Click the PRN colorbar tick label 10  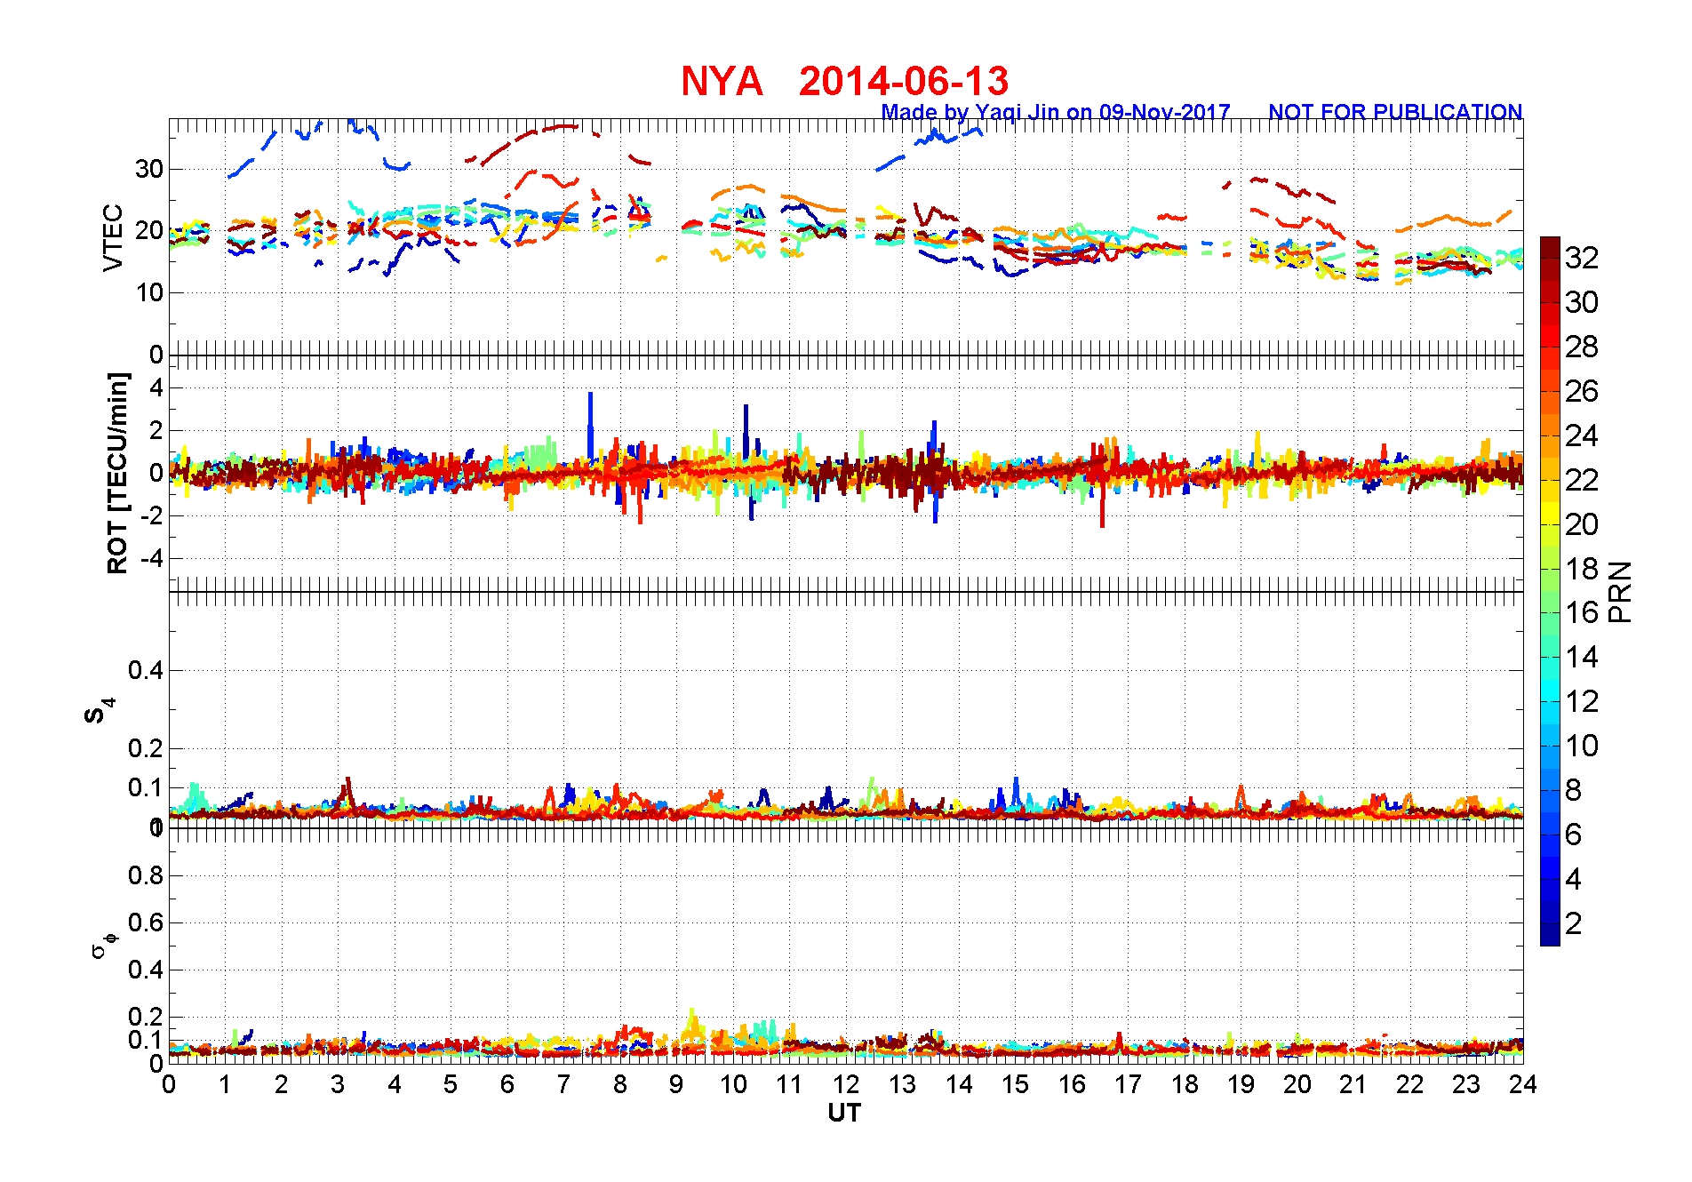[x=1582, y=746]
